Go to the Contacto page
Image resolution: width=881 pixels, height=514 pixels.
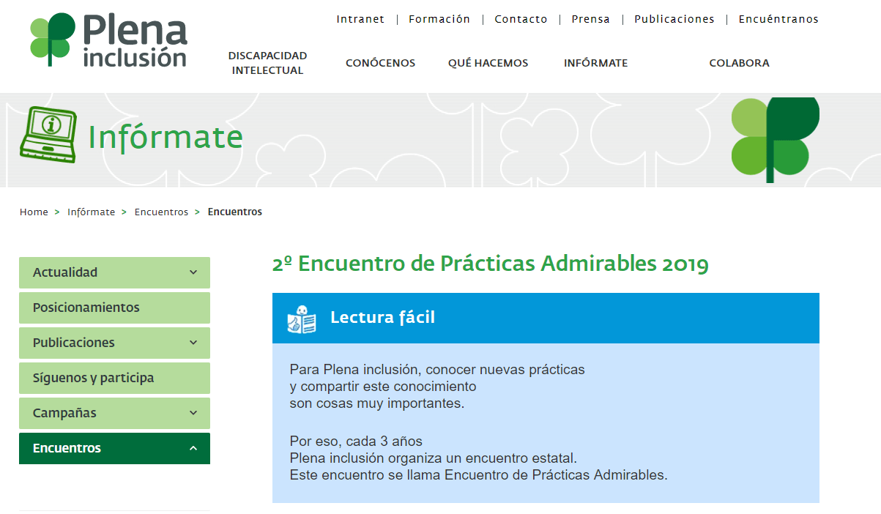pyautogui.click(x=521, y=20)
